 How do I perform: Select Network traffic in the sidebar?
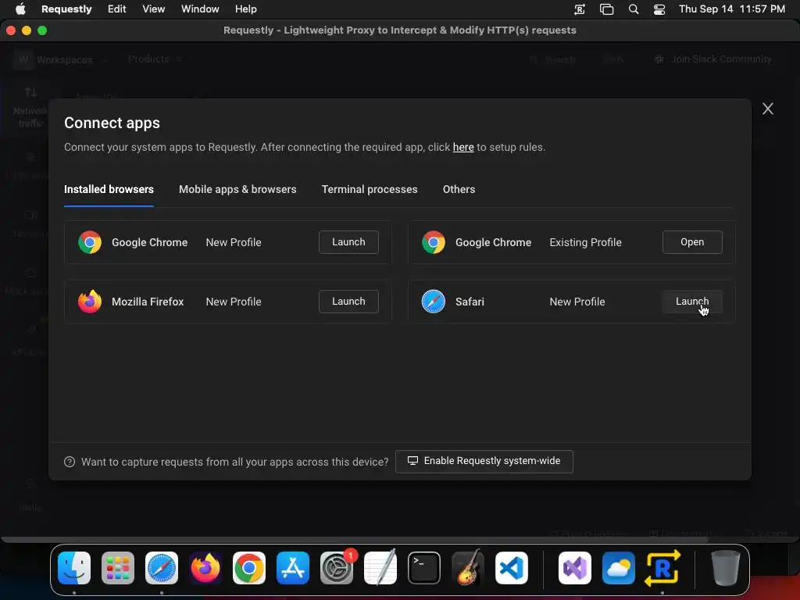click(30, 108)
